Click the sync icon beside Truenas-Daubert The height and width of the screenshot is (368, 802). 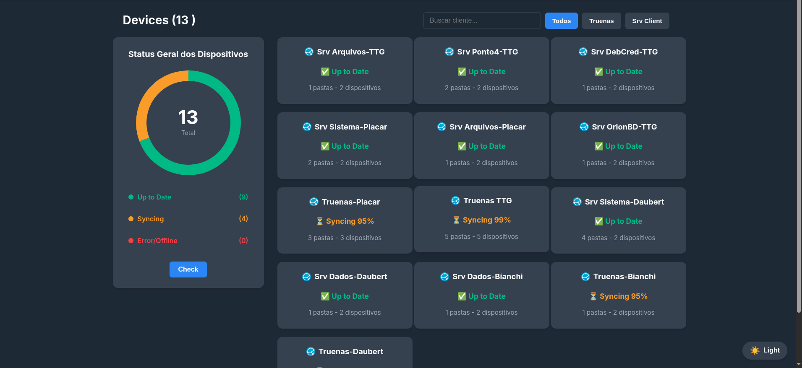pyautogui.click(x=311, y=352)
